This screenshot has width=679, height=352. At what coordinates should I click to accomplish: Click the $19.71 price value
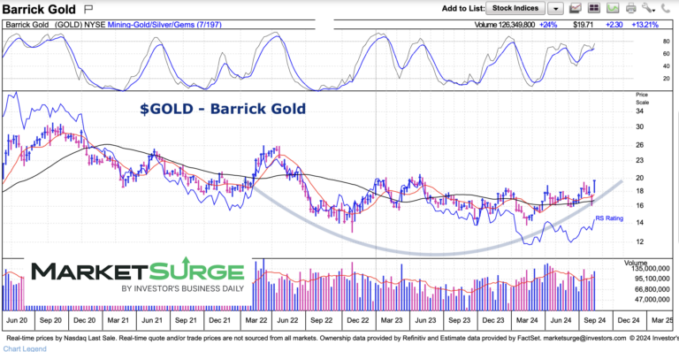coord(583,25)
